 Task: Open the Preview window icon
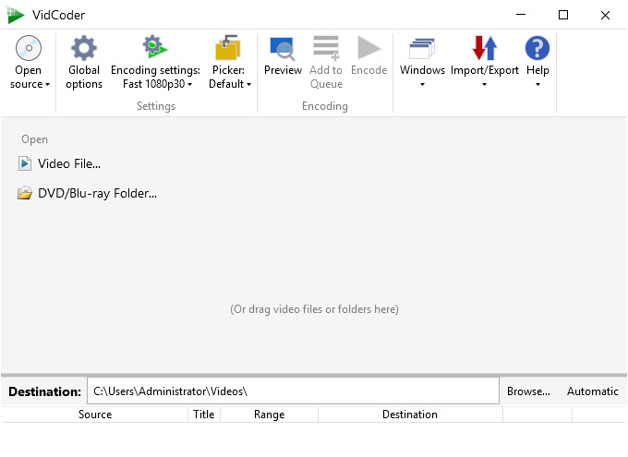(x=283, y=48)
